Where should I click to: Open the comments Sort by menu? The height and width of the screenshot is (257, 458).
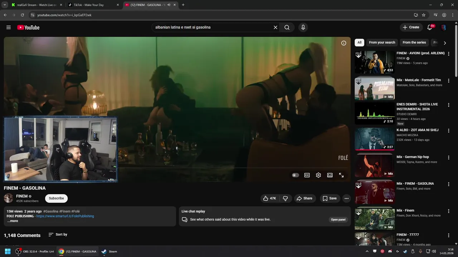pos(58,235)
